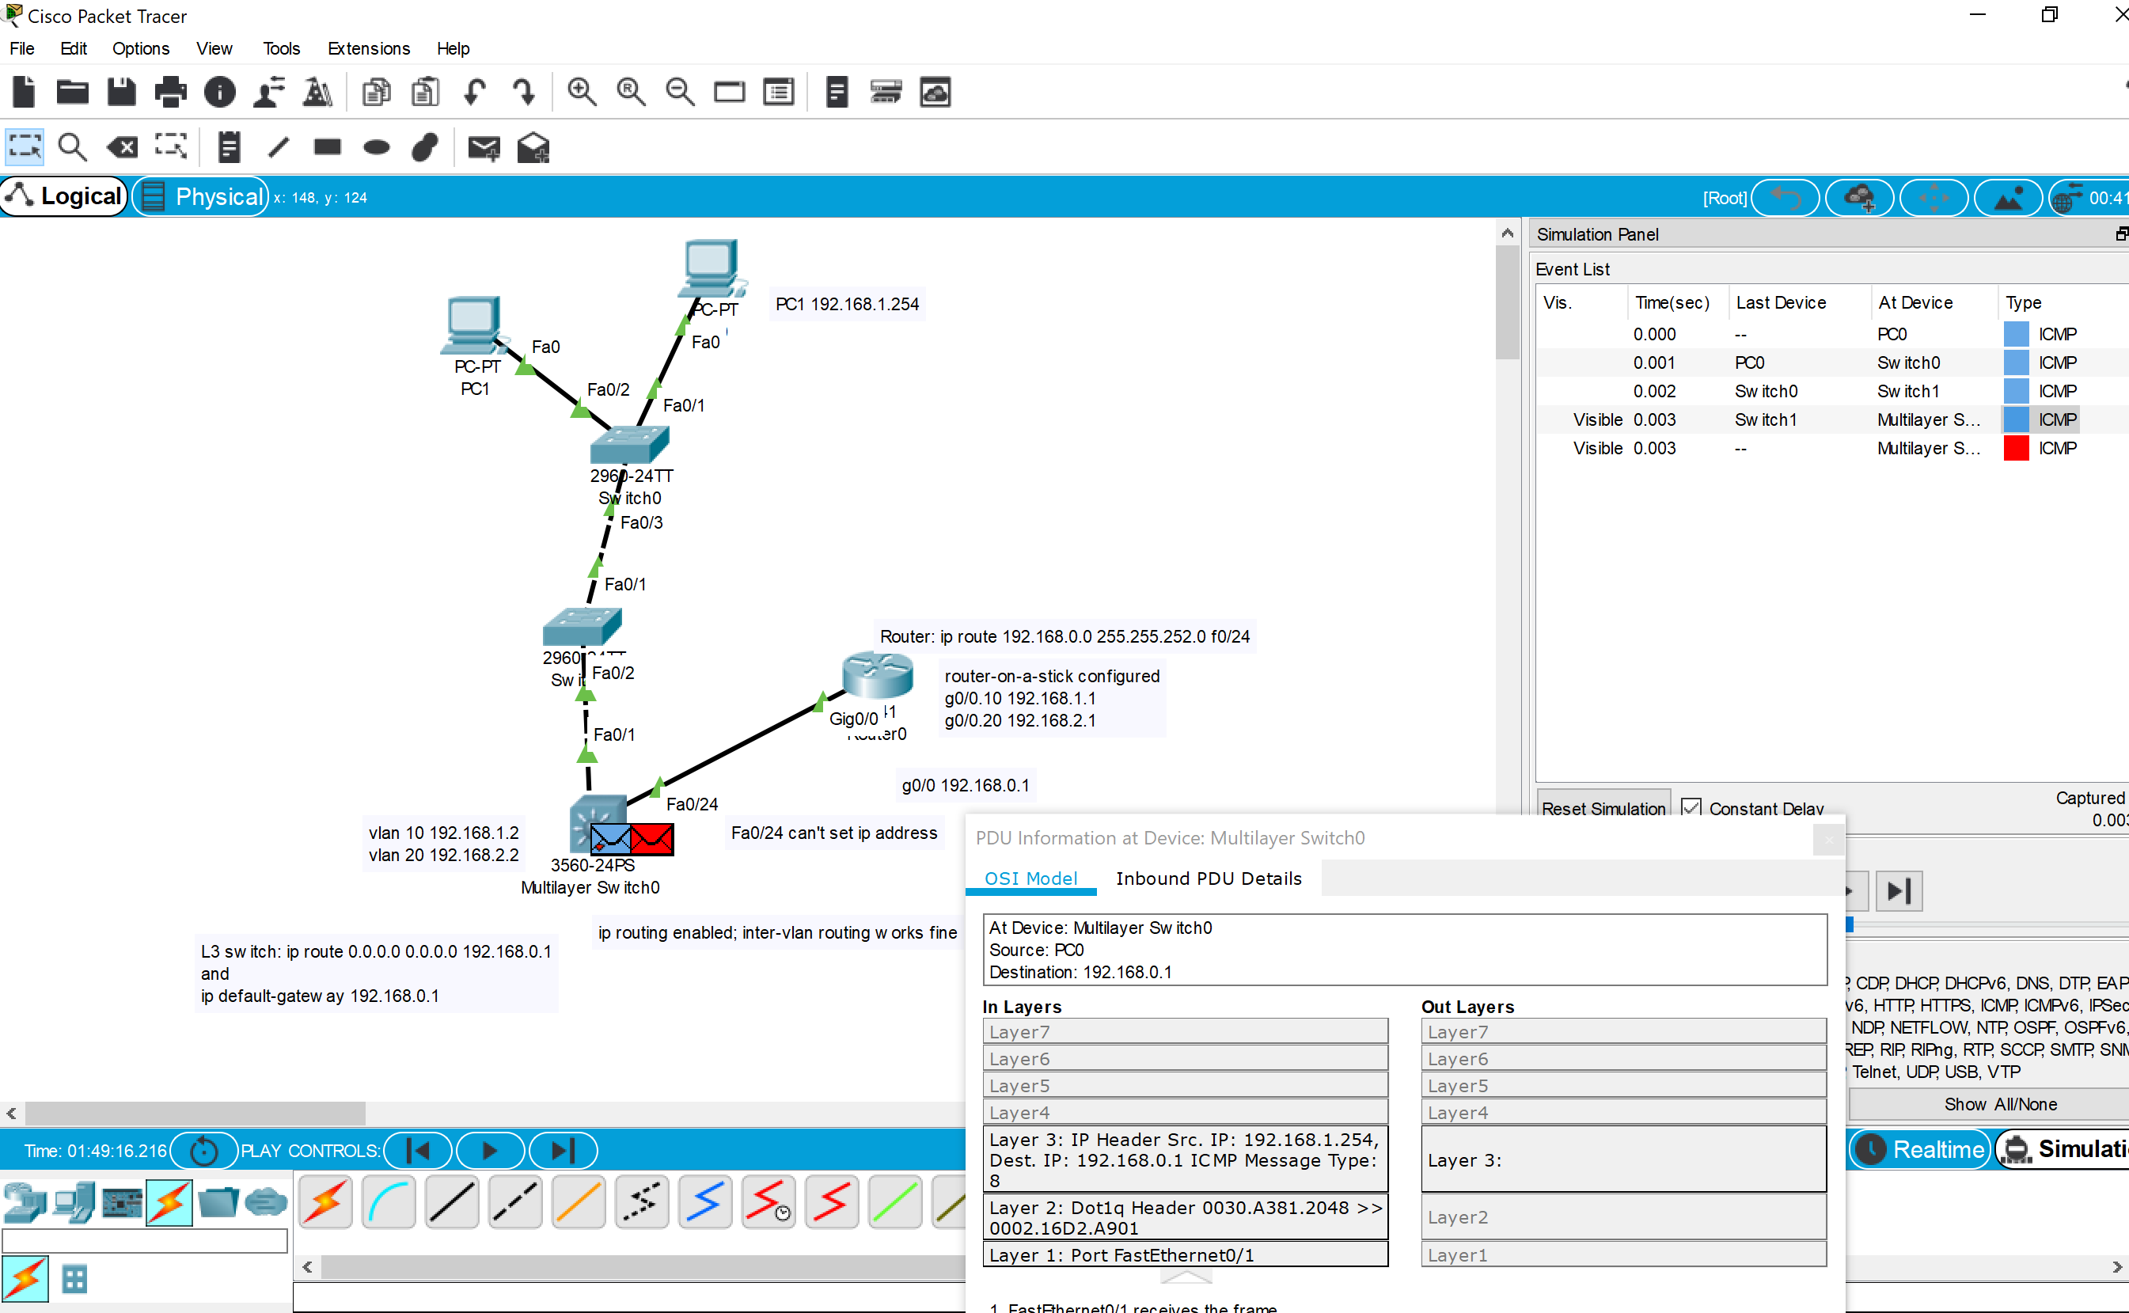This screenshot has width=2129, height=1313.
Task: Select the Resize tool icon
Action: click(172, 146)
